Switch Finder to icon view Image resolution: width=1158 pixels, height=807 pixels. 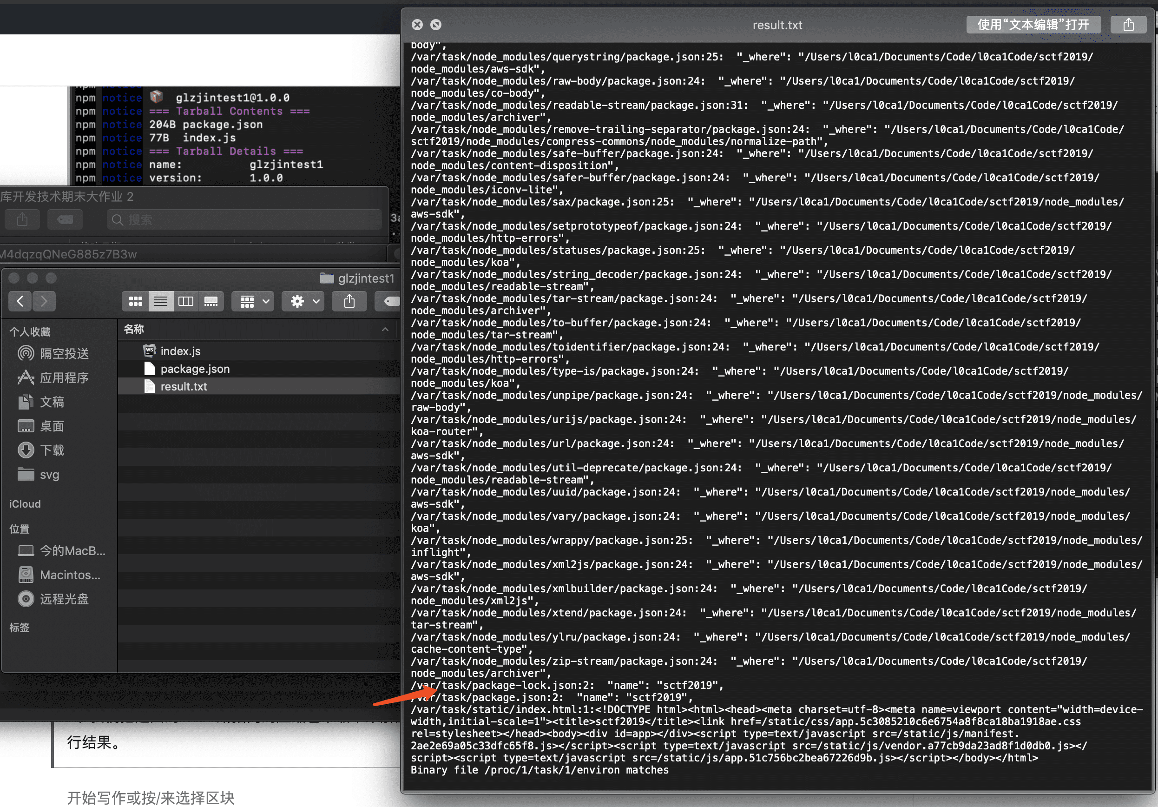pyautogui.click(x=135, y=301)
